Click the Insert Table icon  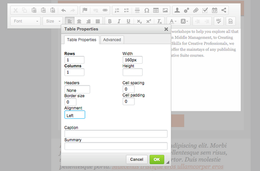[x=156, y=11]
